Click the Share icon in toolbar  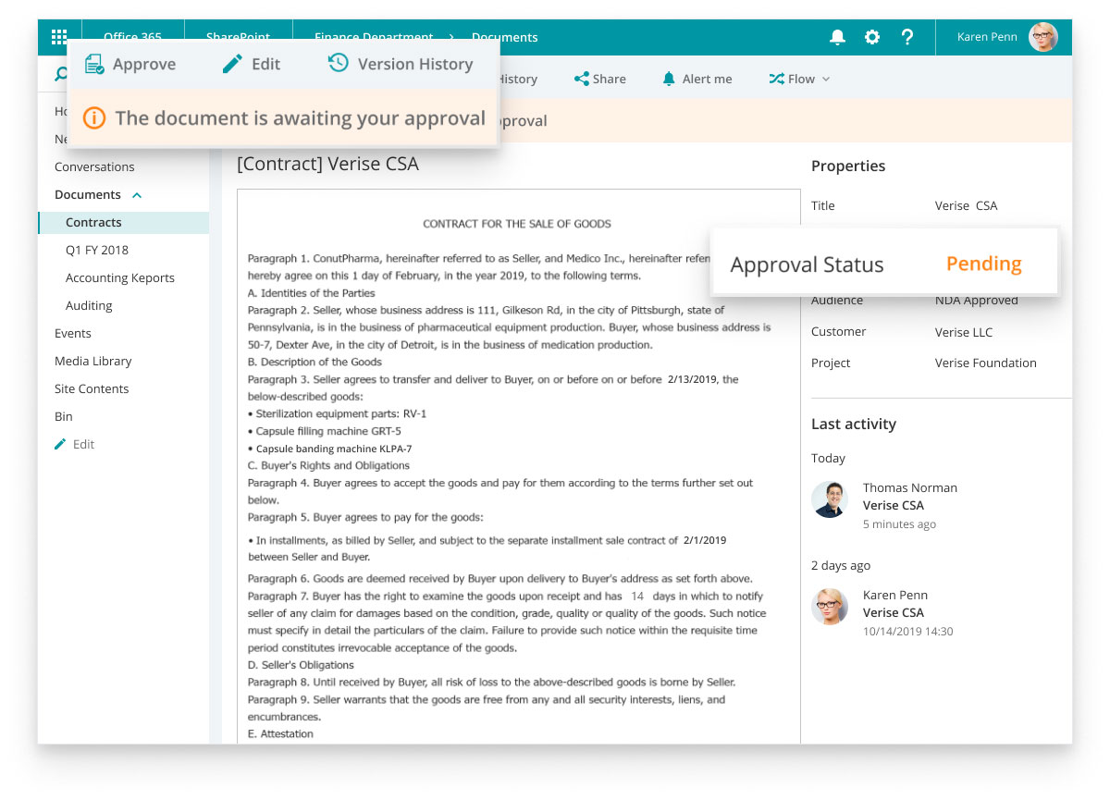point(582,79)
